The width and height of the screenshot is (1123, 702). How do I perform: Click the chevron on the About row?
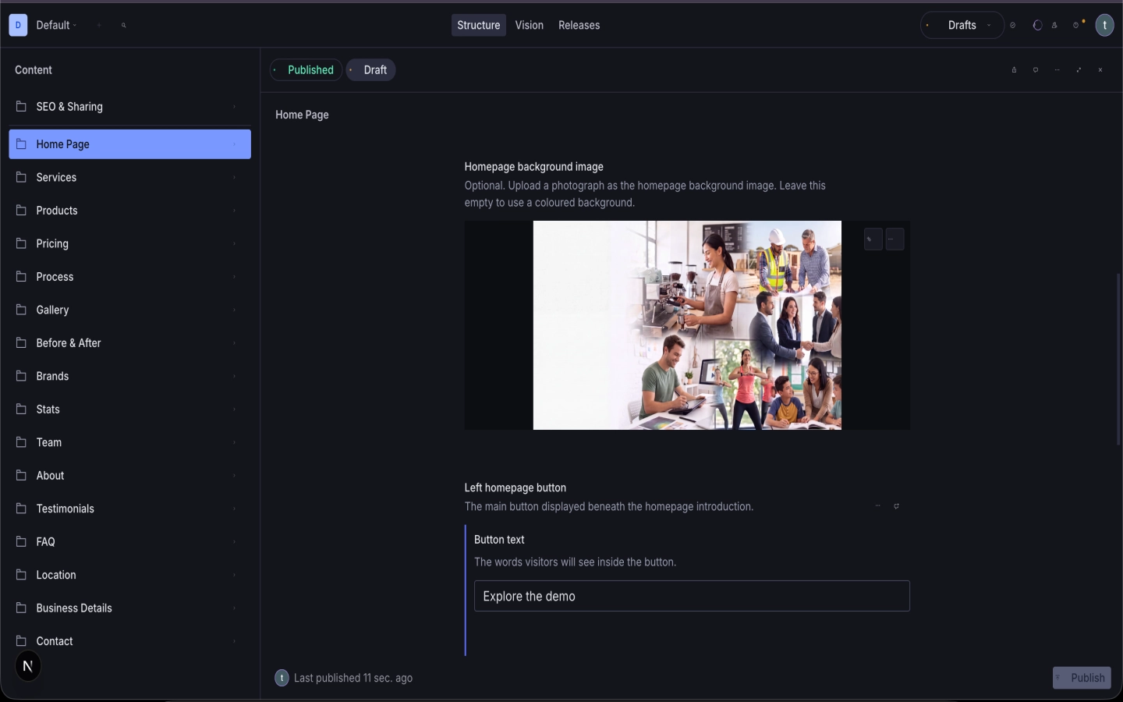[234, 476]
